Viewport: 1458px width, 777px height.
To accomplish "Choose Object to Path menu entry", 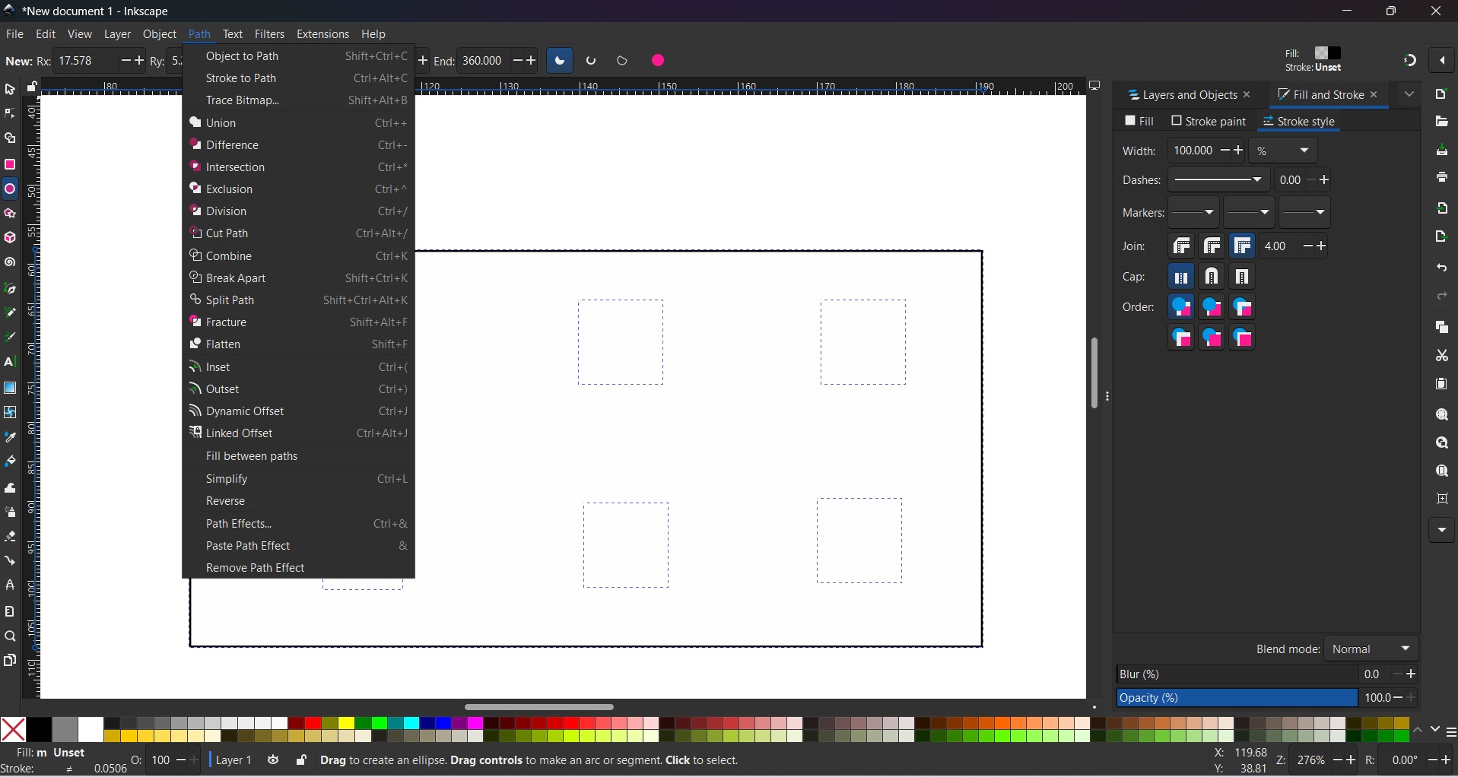I will coord(299,56).
